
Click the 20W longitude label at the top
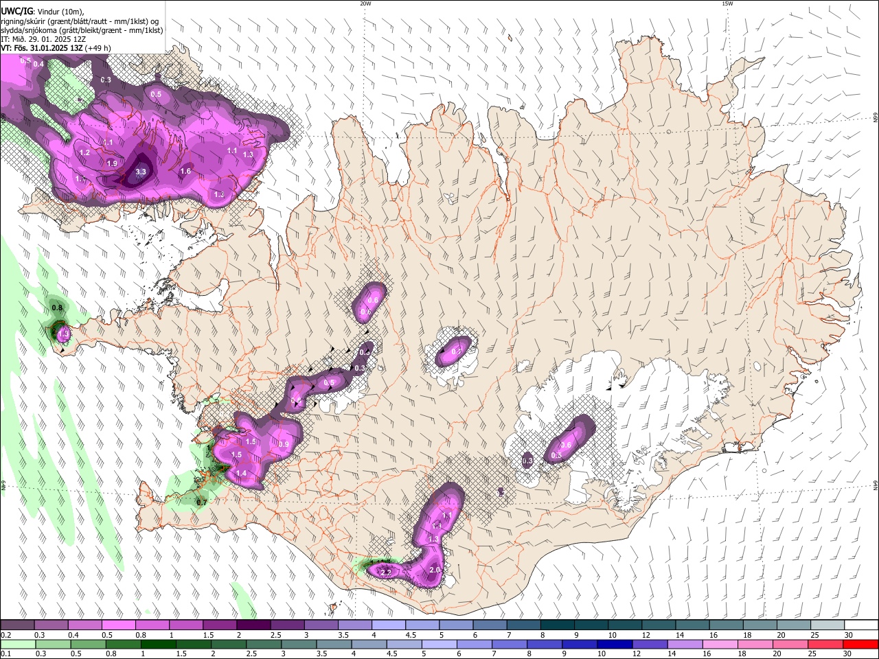(x=365, y=3)
